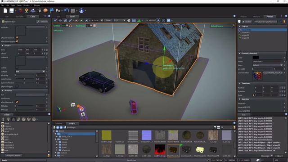Select the scale gizmo tool in scene toolbar

(70, 20)
